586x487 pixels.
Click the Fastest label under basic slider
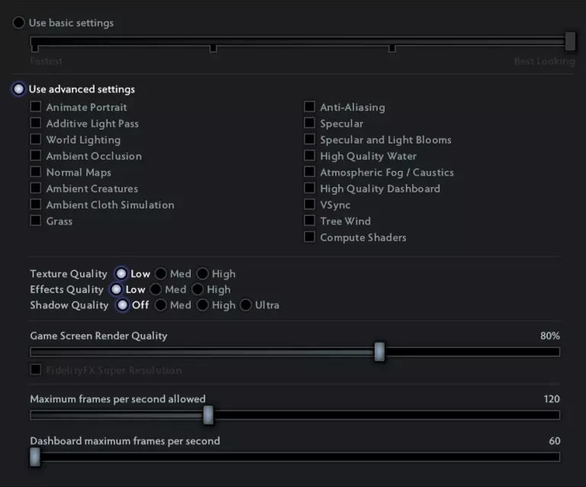tap(46, 61)
